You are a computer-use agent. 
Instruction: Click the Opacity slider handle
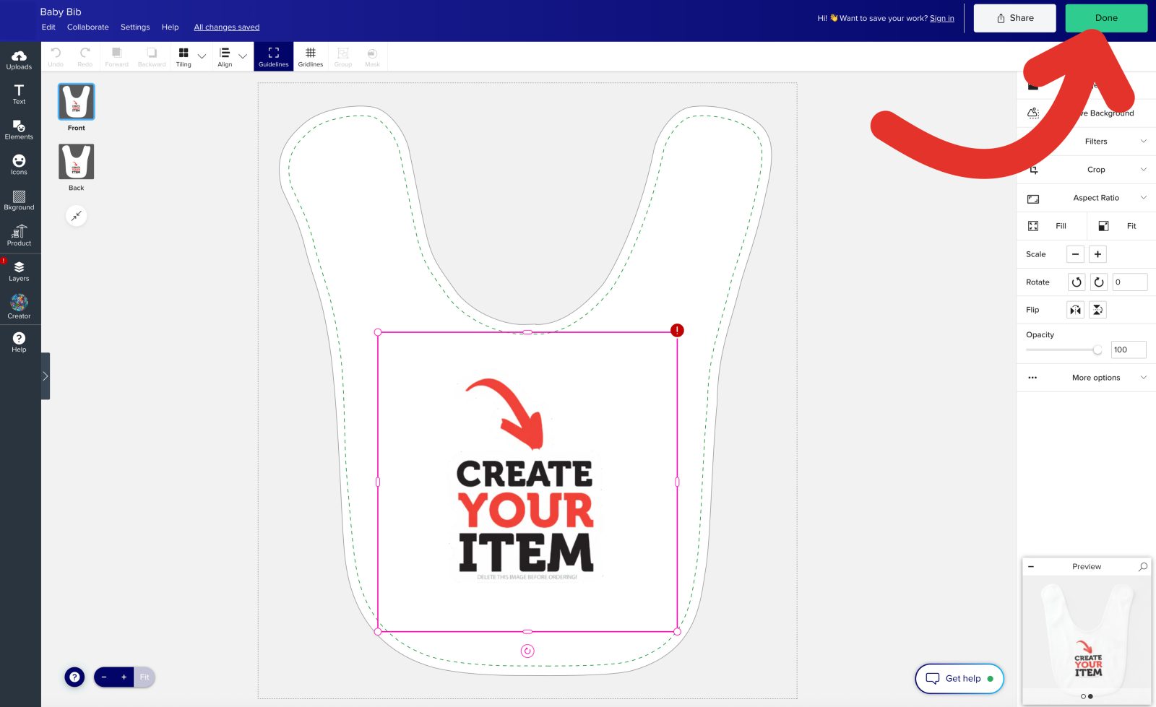(1097, 350)
